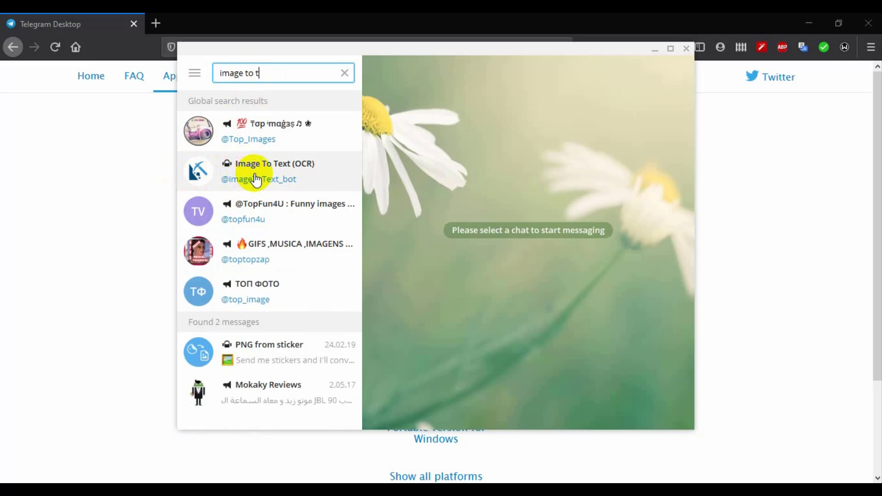Open a new browser tab

click(x=156, y=23)
